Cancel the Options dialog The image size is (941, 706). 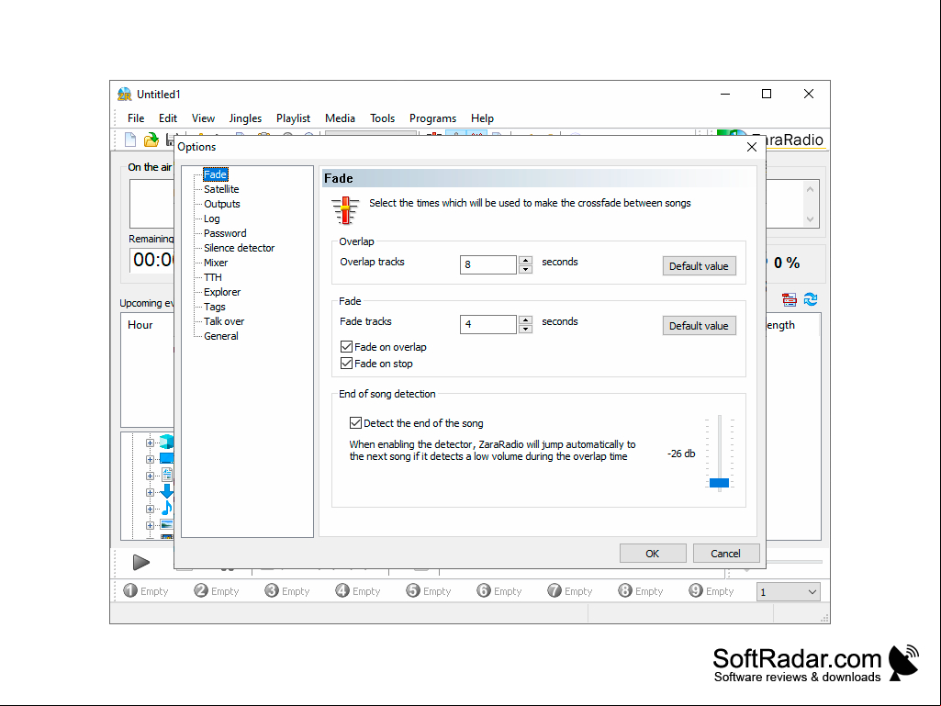pos(725,554)
